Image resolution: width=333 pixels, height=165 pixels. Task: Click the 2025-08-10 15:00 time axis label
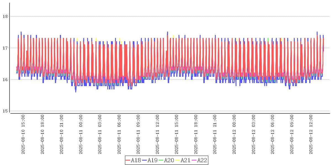23,134
